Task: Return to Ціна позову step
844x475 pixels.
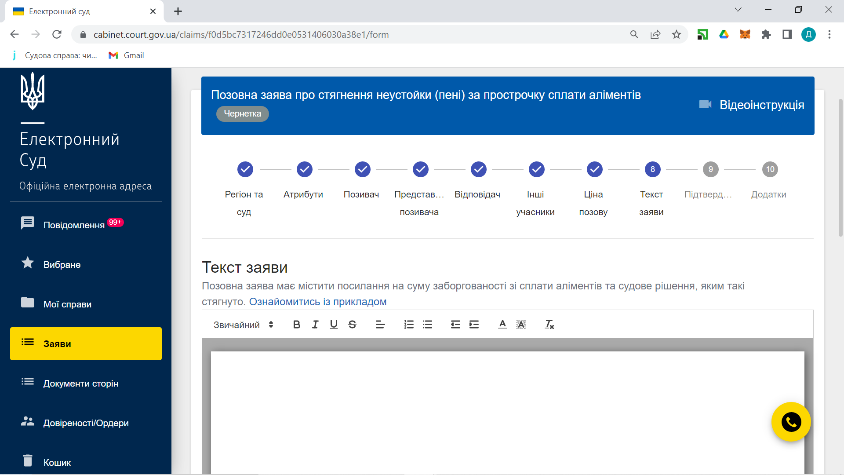Action: (594, 170)
